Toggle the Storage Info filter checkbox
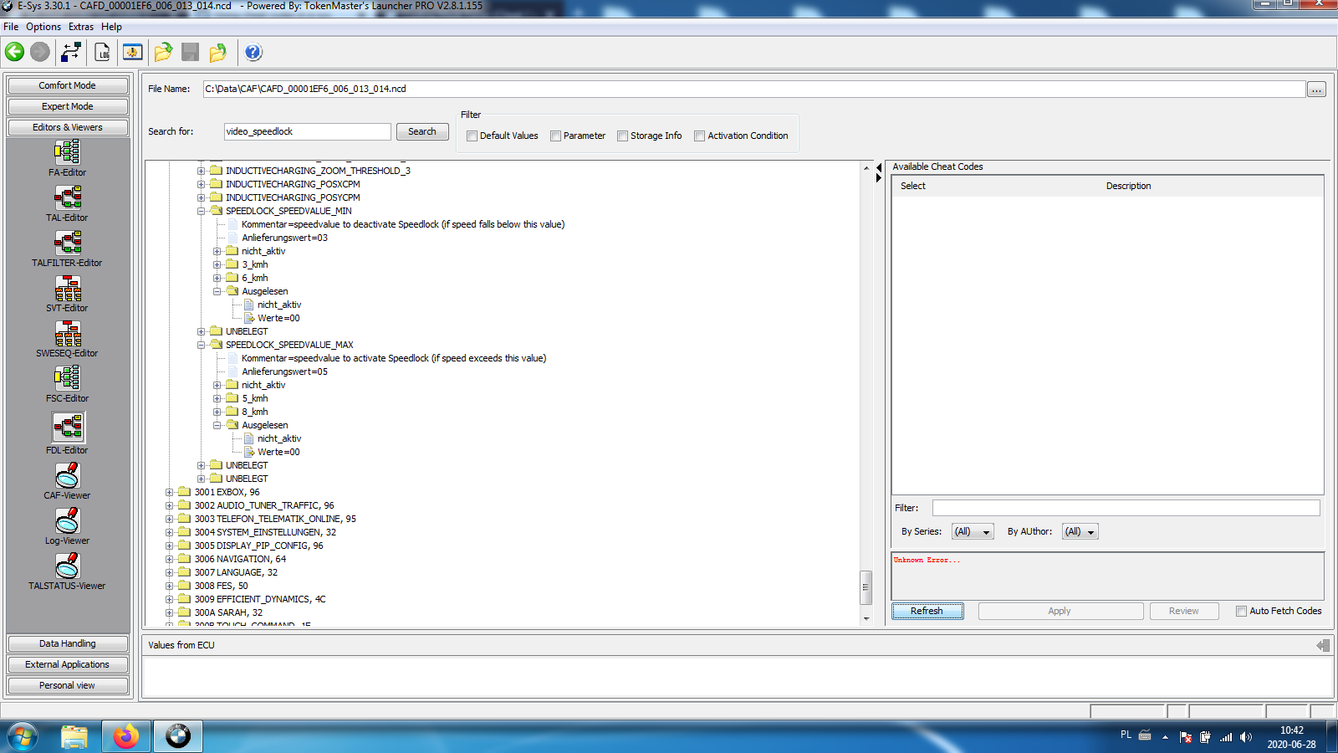Viewport: 1338px width, 753px height. (623, 136)
